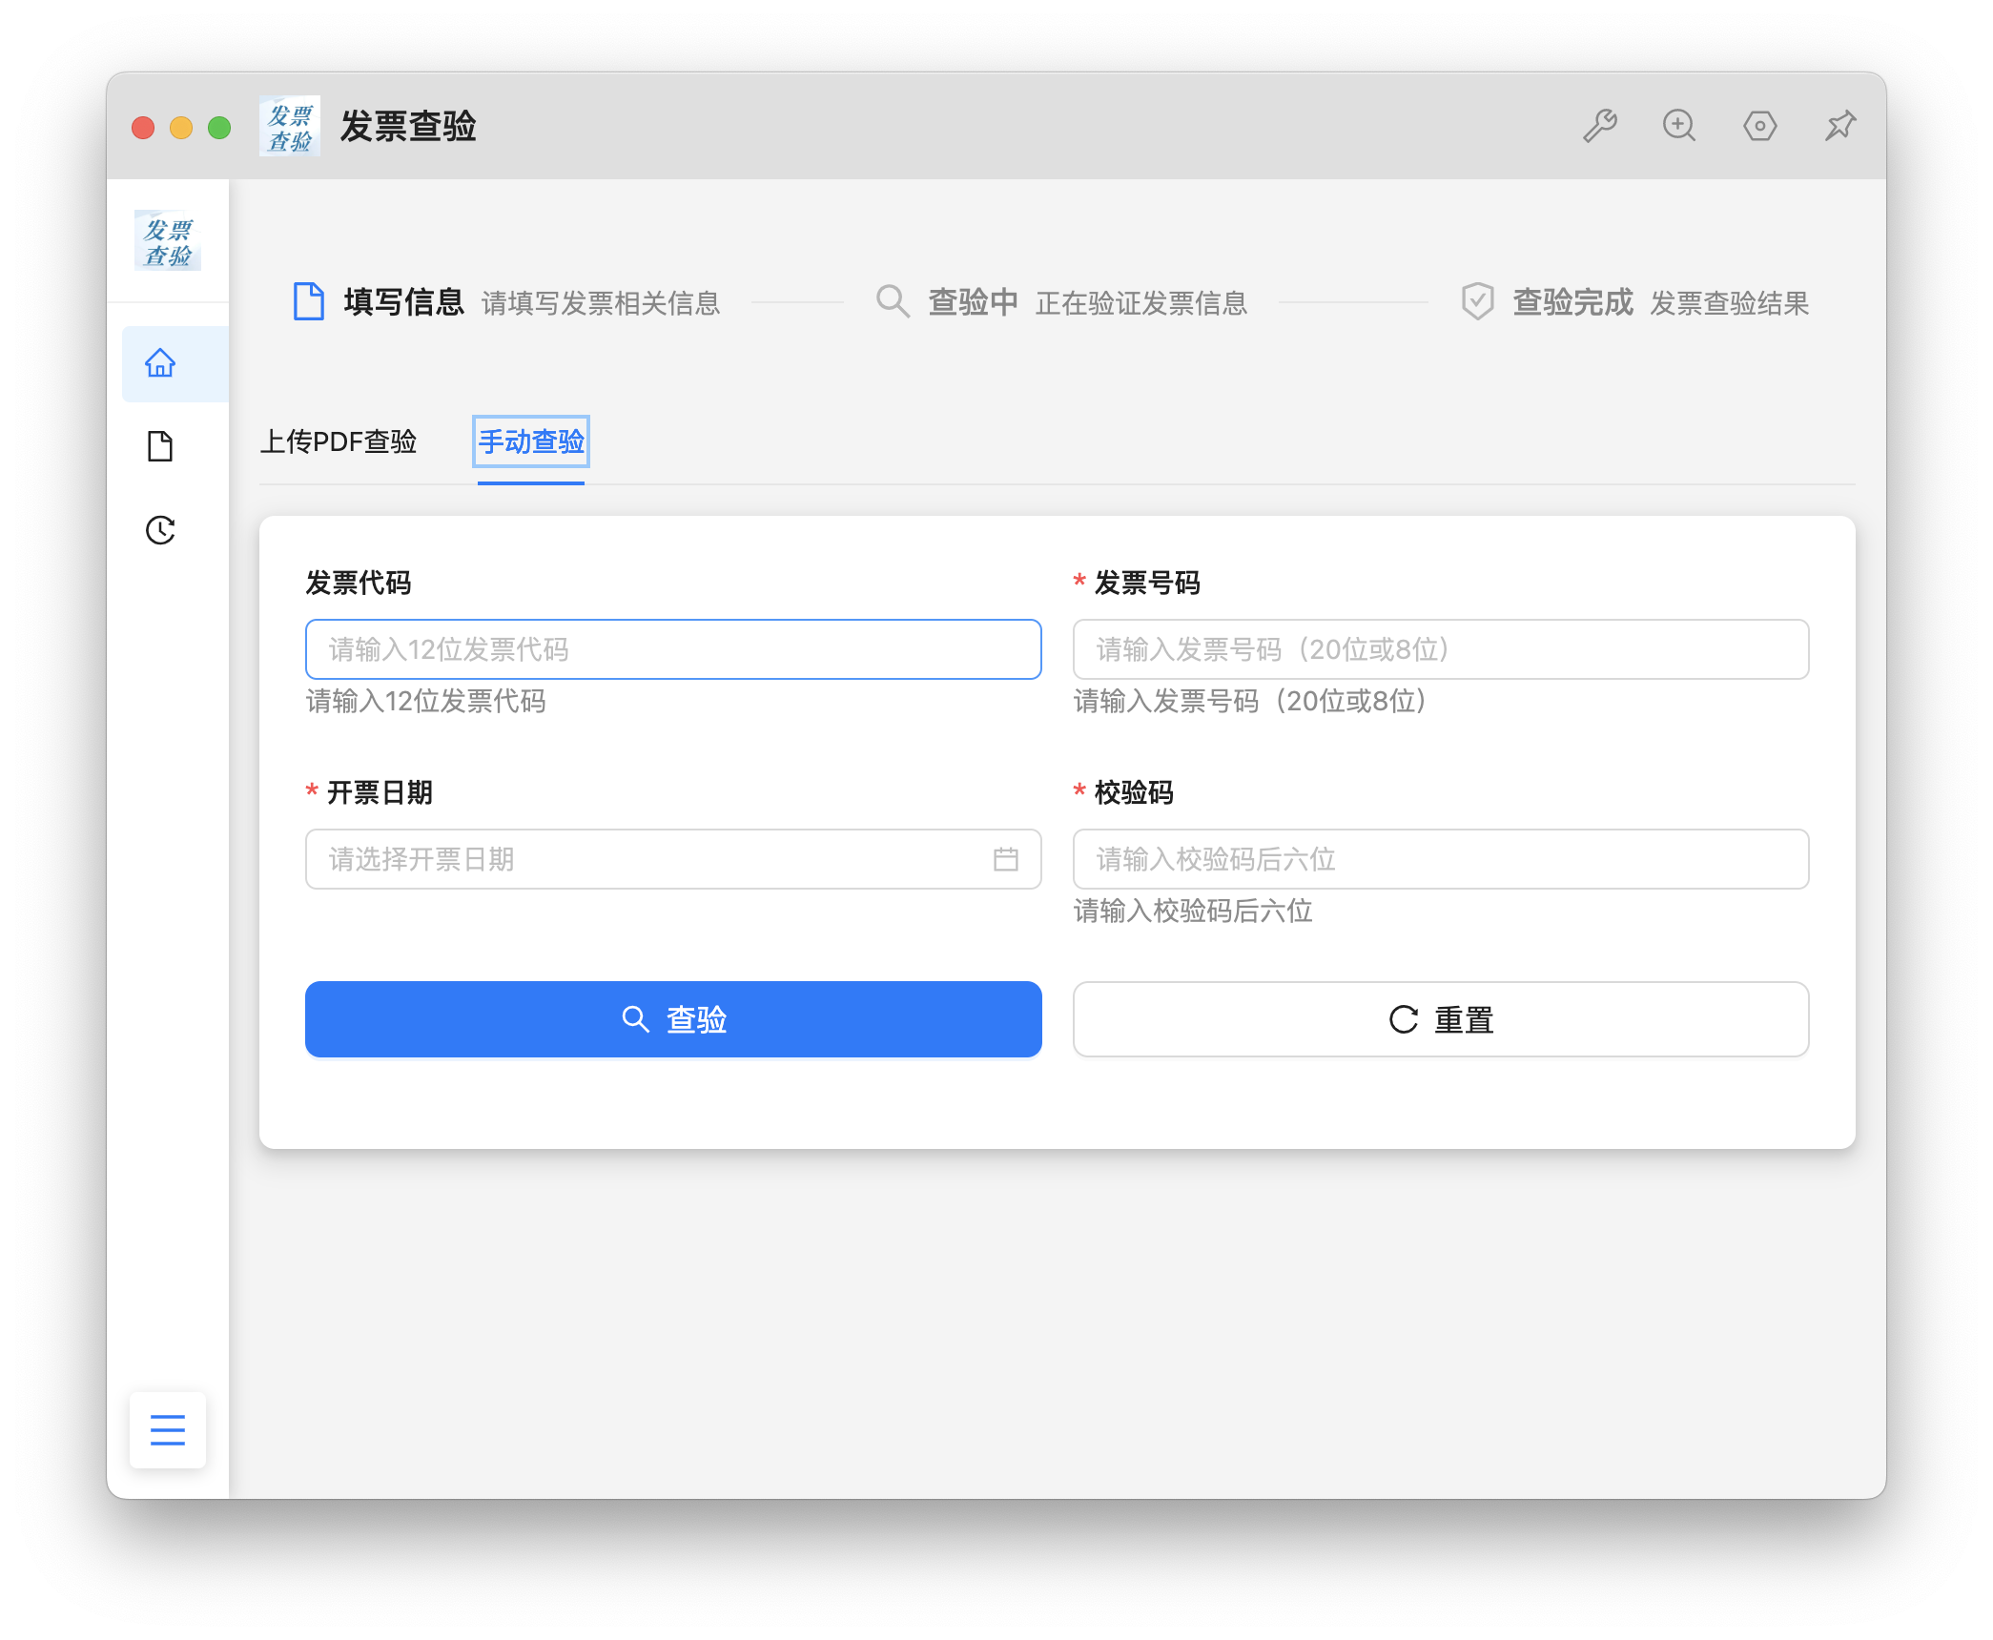This screenshot has width=1993, height=1640.
Task: Click the zoom-in magnifier icon in title bar
Action: point(1679,126)
